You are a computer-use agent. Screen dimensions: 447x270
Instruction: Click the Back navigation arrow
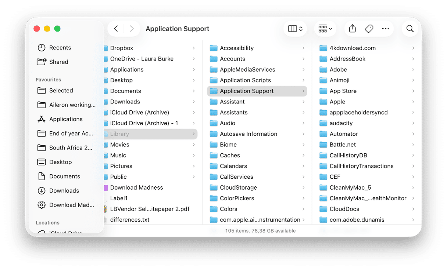(116, 29)
